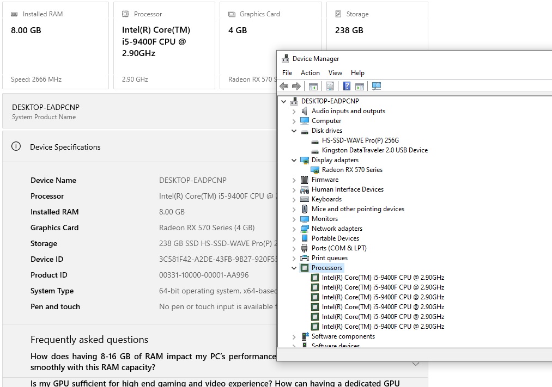Expand the Network adapters node
The width and height of the screenshot is (552, 387).
pyautogui.click(x=294, y=229)
